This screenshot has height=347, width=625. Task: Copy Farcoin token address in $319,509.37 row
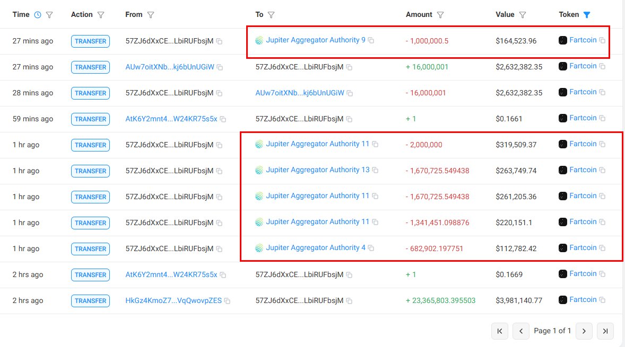point(602,145)
